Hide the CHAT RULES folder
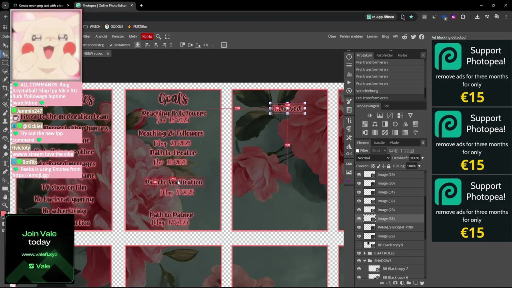This screenshot has width=512, height=288. [x=359, y=253]
